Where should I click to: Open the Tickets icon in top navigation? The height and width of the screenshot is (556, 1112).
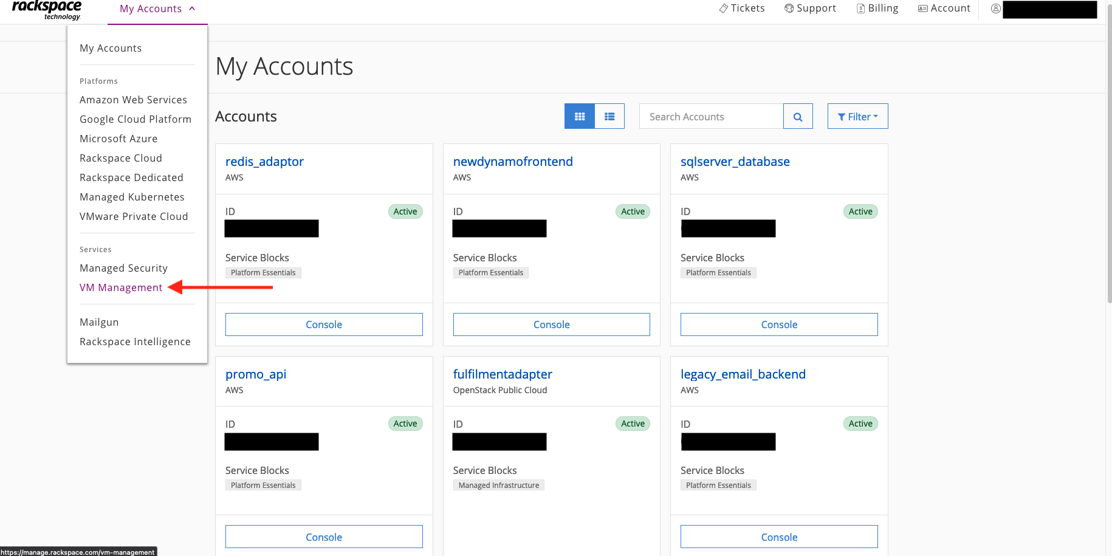(723, 8)
